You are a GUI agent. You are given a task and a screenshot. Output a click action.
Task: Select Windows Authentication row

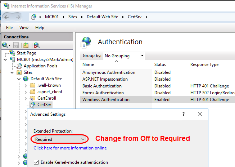(158, 100)
